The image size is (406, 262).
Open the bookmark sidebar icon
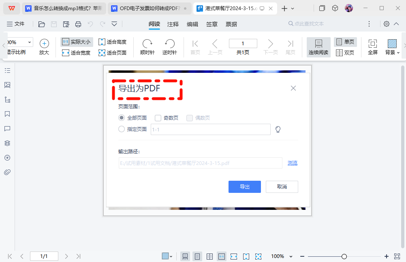tap(7, 114)
